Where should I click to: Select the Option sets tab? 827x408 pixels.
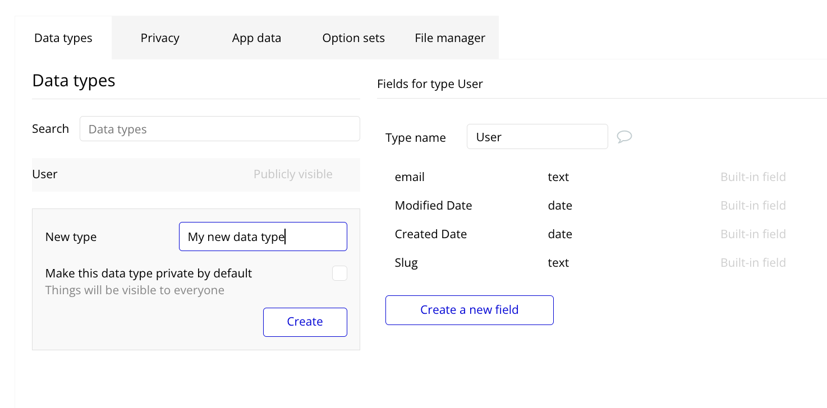pyautogui.click(x=353, y=38)
